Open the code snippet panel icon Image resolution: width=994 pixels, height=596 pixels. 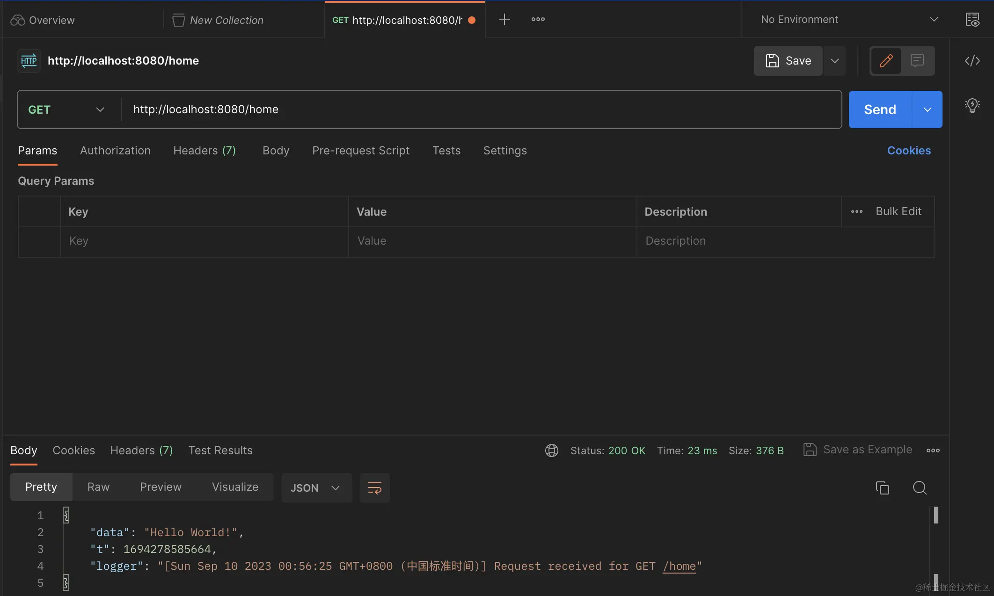[972, 61]
